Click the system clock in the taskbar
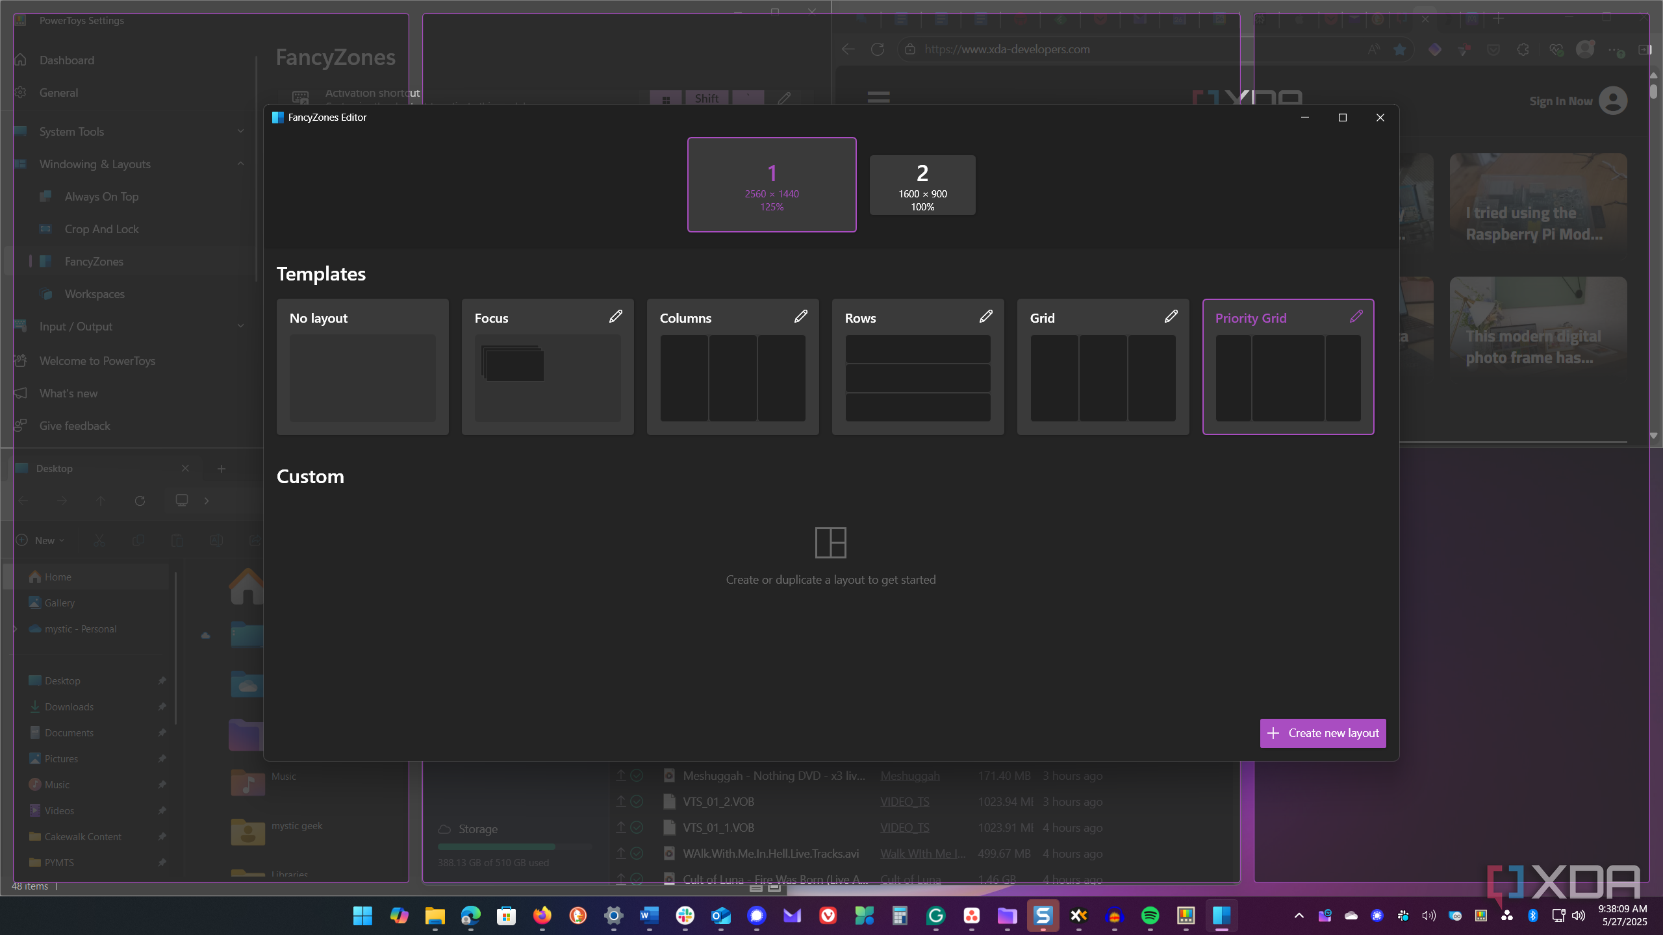This screenshot has height=935, width=1663. pos(1623,916)
